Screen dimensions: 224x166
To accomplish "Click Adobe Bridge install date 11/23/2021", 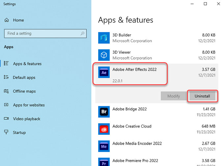I will click(x=206, y=115).
